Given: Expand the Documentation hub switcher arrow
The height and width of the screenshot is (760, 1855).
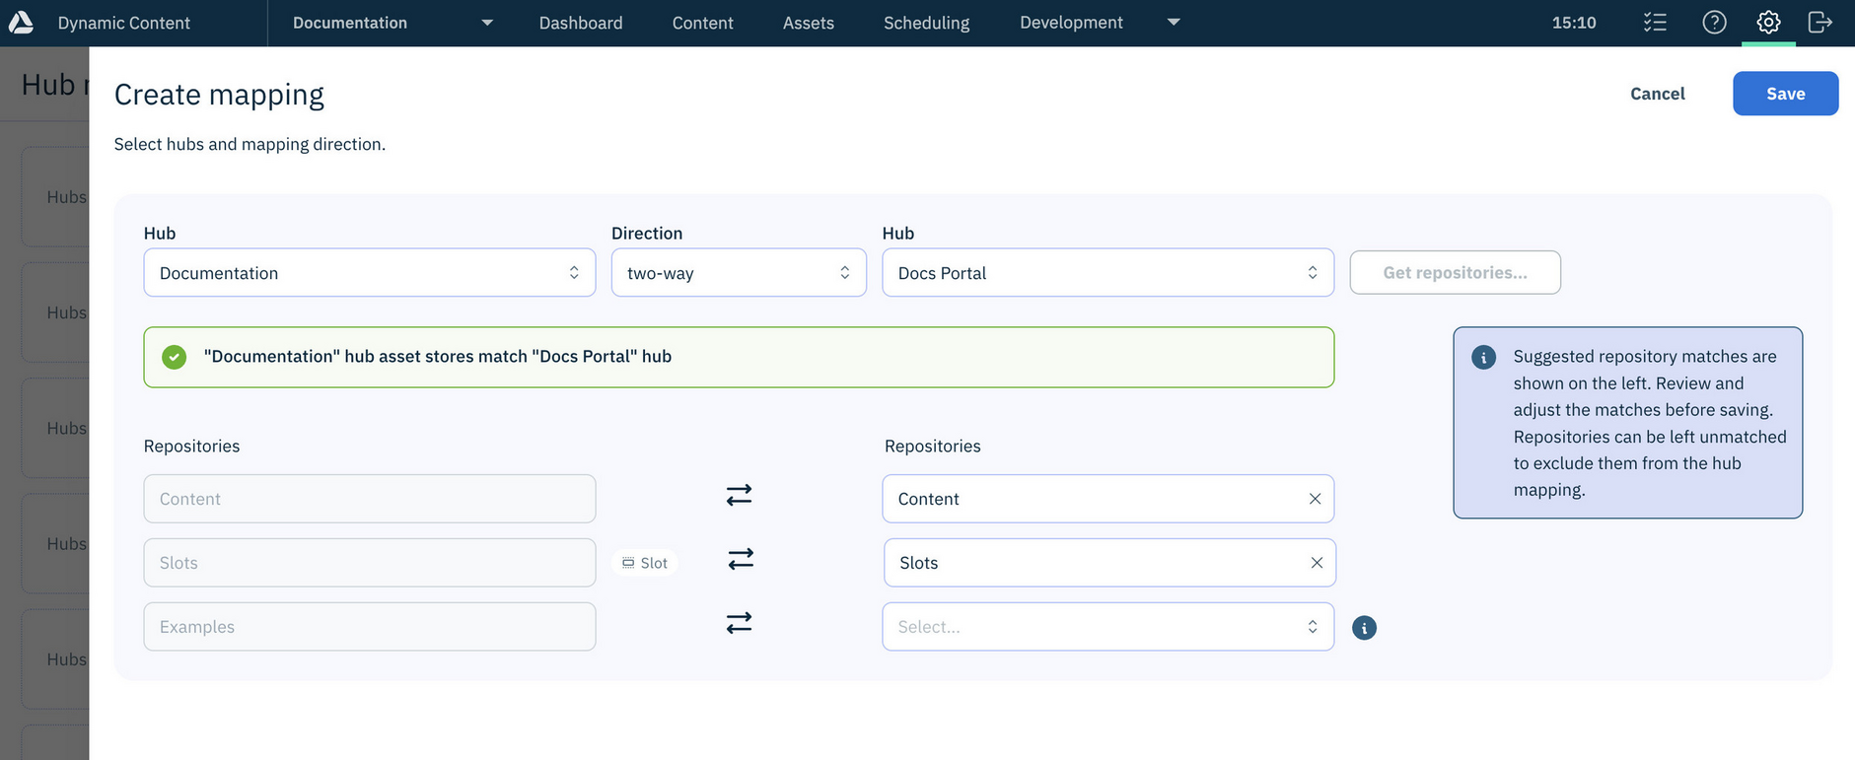Looking at the screenshot, I should [487, 23].
